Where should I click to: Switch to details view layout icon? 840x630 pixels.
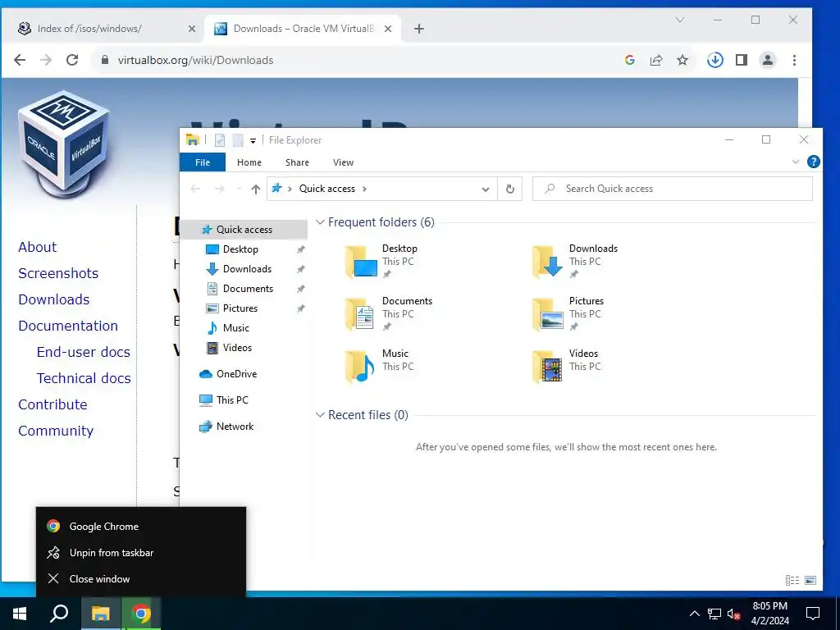pyautogui.click(x=792, y=580)
